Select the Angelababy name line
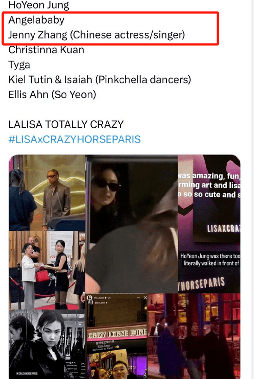Image resolution: width=254 pixels, height=379 pixels. pyautogui.click(x=37, y=20)
